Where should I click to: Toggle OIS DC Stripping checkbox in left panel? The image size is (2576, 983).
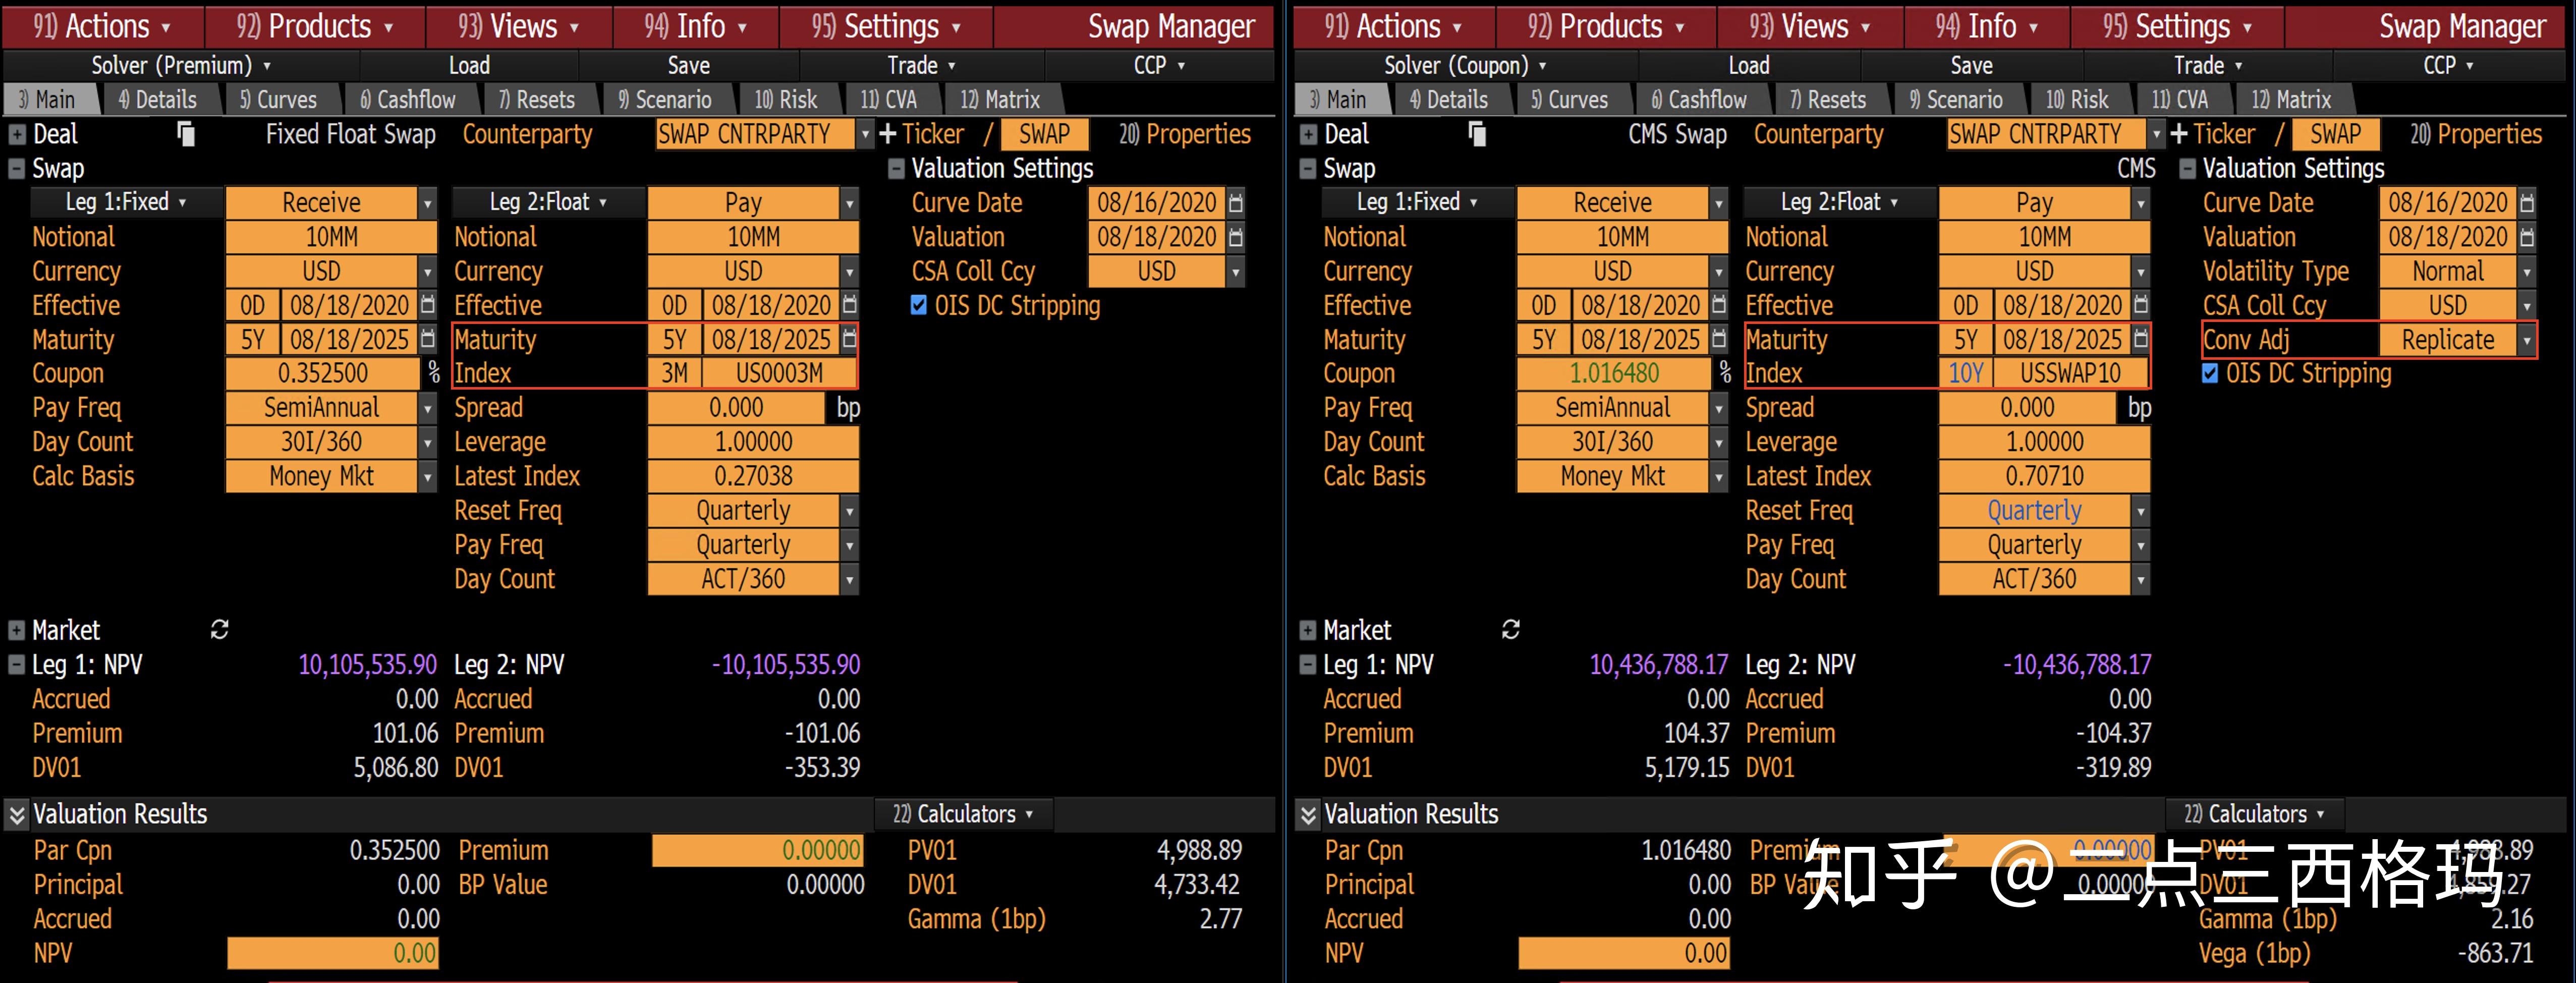[x=919, y=305]
